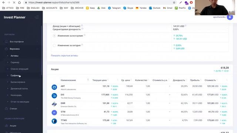Screen dimensions: 237x133
Task: Open the Opera extension icon in toolbar
Action: click(x=191, y=3)
